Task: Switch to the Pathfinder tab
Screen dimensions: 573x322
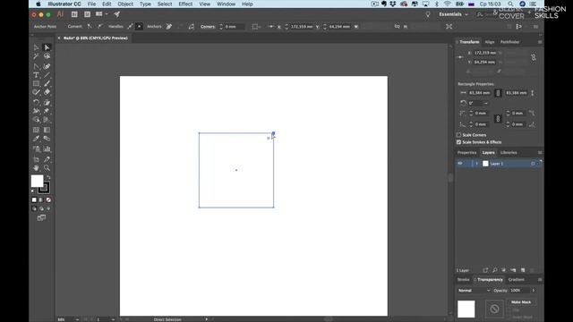Action: pos(509,42)
